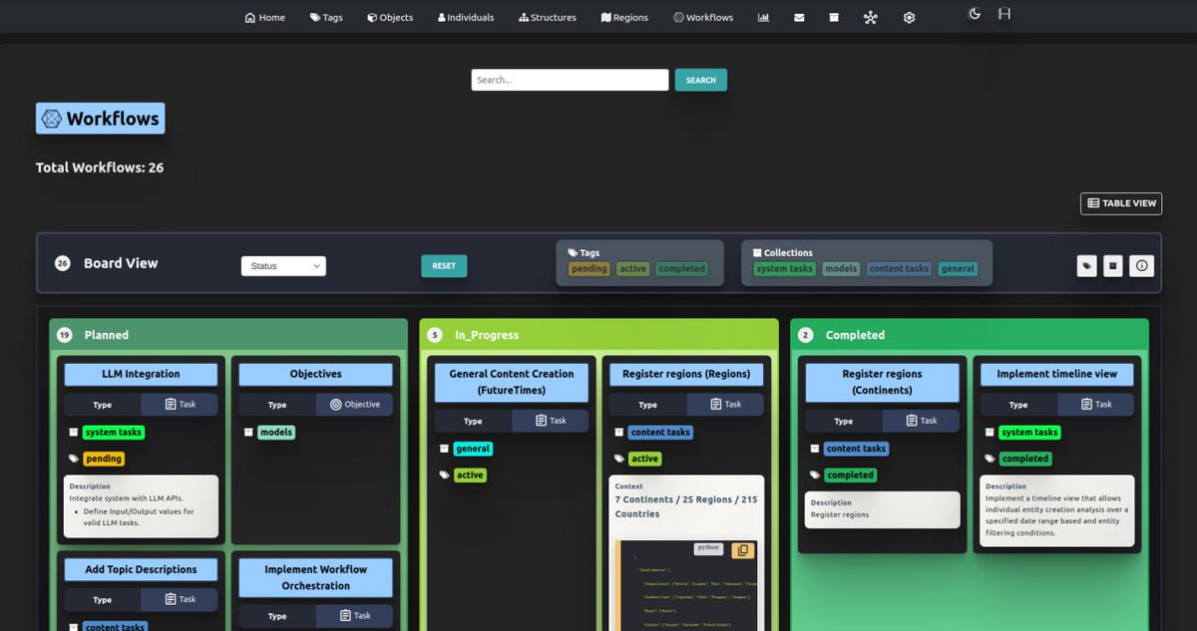Viewport: 1197px width, 631px height.
Task: Open the analytics bar chart icon
Action: tap(763, 17)
